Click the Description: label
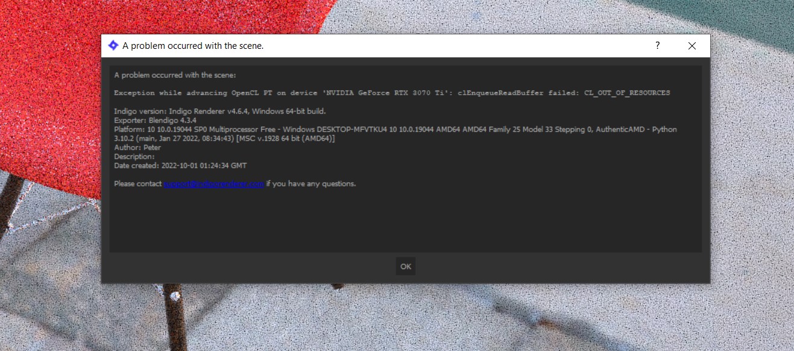Image resolution: width=794 pixels, height=351 pixels. (x=134, y=157)
